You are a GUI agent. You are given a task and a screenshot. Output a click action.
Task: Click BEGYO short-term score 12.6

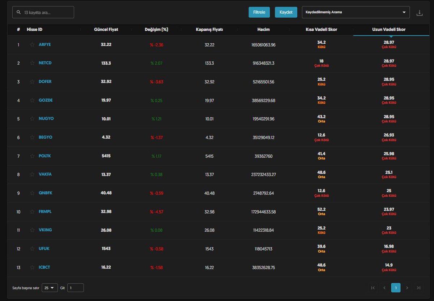pyautogui.click(x=322, y=135)
